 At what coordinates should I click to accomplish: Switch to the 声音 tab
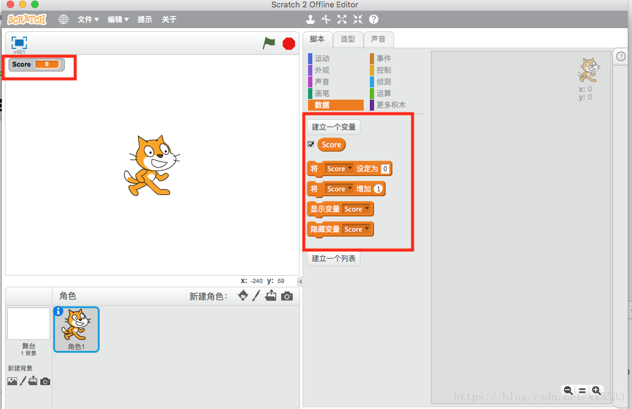point(378,39)
